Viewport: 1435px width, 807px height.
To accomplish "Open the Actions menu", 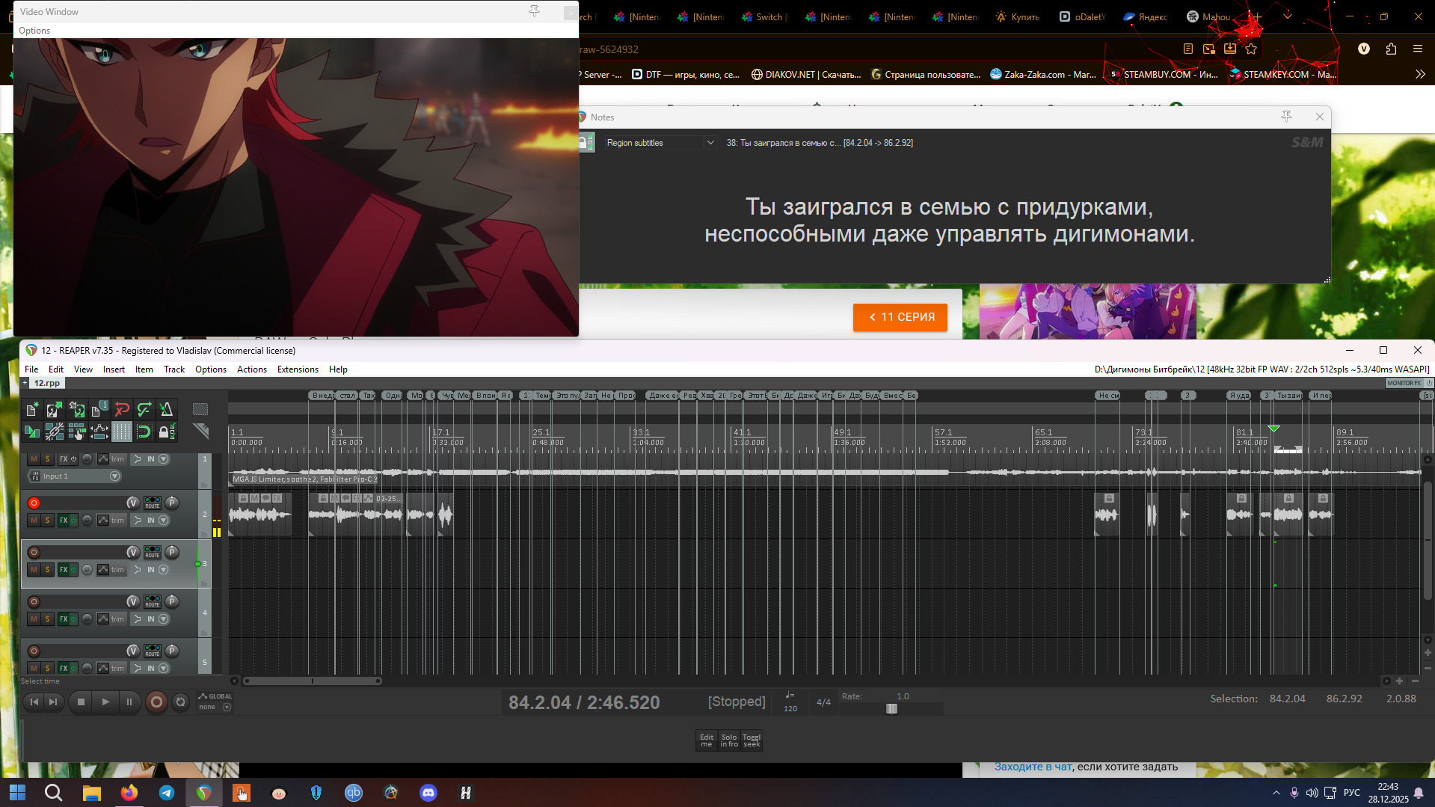I will 251,369.
